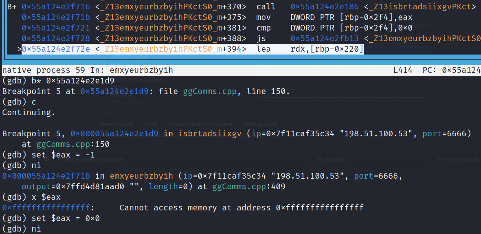Click function name isbrtadsiixgv in breakpoint hit
The image size is (481, 234).
(210, 134)
